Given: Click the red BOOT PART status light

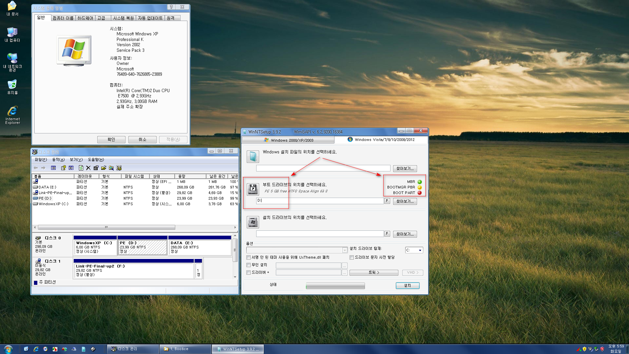Looking at the screenshot, I should (x=420, y=193).
